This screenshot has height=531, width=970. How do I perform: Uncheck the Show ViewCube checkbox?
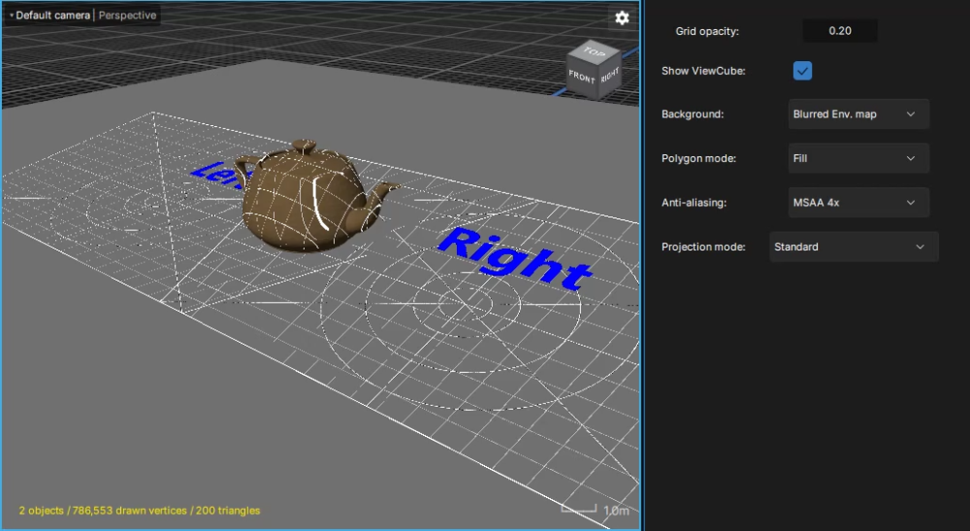coord(802,71)
